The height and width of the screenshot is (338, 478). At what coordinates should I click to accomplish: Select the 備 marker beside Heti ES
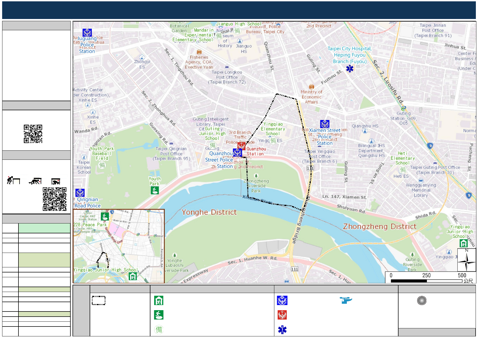tap(403, 170)
